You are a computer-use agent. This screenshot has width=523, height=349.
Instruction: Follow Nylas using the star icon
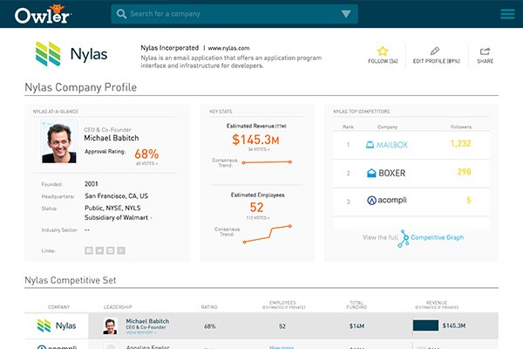[382, 51]
